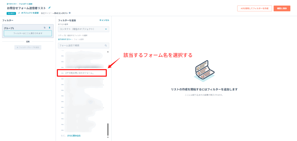297x141 pixels.
Task: Click the form list scrollbar thumb
Action: (x=108, y=129)
